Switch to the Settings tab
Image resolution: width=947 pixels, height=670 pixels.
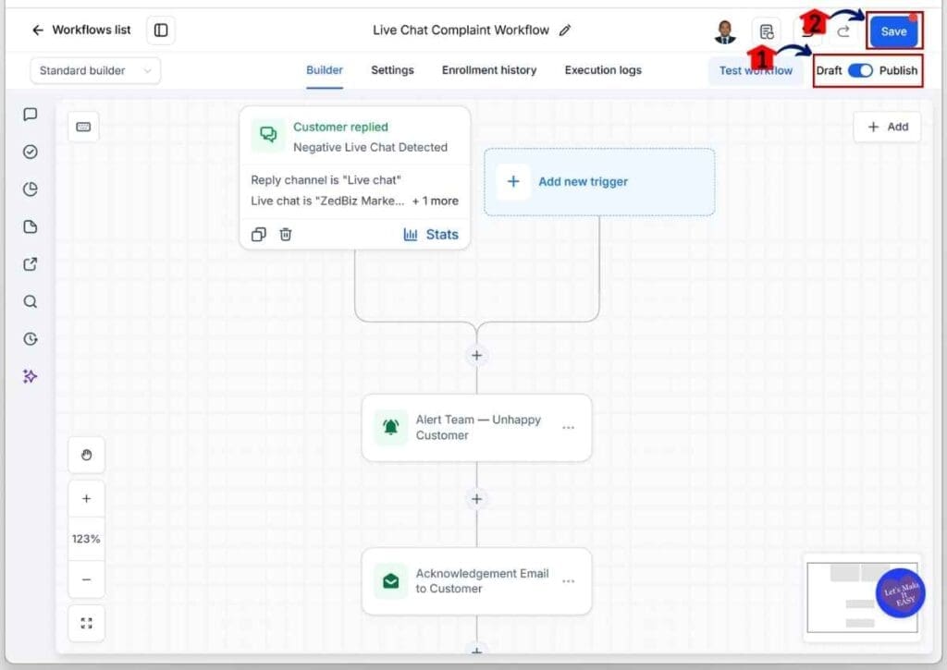pyautogui.click(x=392, y=70)
